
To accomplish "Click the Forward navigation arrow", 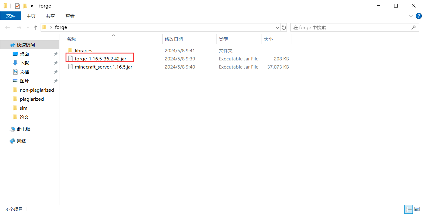I will click(x=19, y=27).
